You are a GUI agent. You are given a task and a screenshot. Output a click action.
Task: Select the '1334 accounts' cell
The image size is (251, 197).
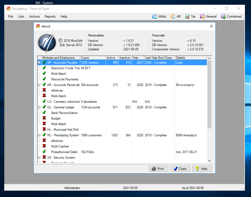(x=93, y=107)
